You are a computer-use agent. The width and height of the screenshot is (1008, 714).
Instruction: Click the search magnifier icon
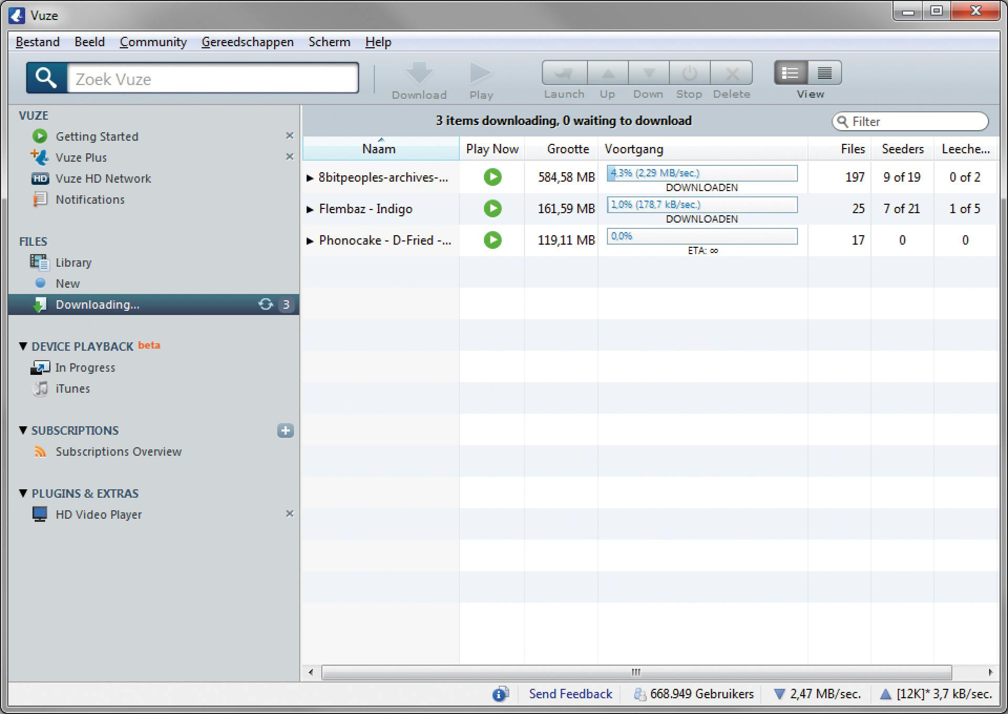click(46, 78)
